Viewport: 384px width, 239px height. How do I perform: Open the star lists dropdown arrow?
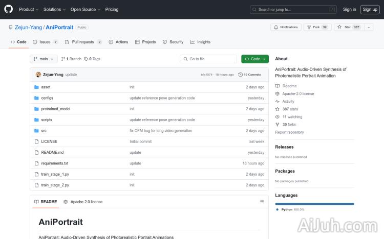point(369,27)
